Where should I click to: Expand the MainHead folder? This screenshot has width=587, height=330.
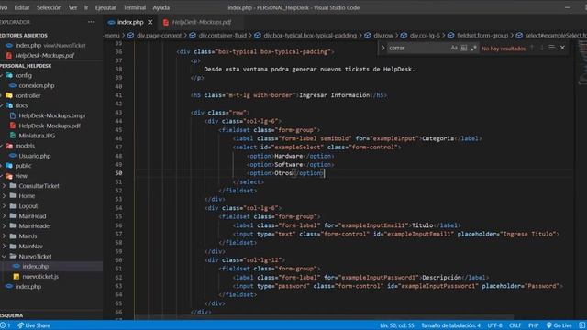(x=32, y=216)
